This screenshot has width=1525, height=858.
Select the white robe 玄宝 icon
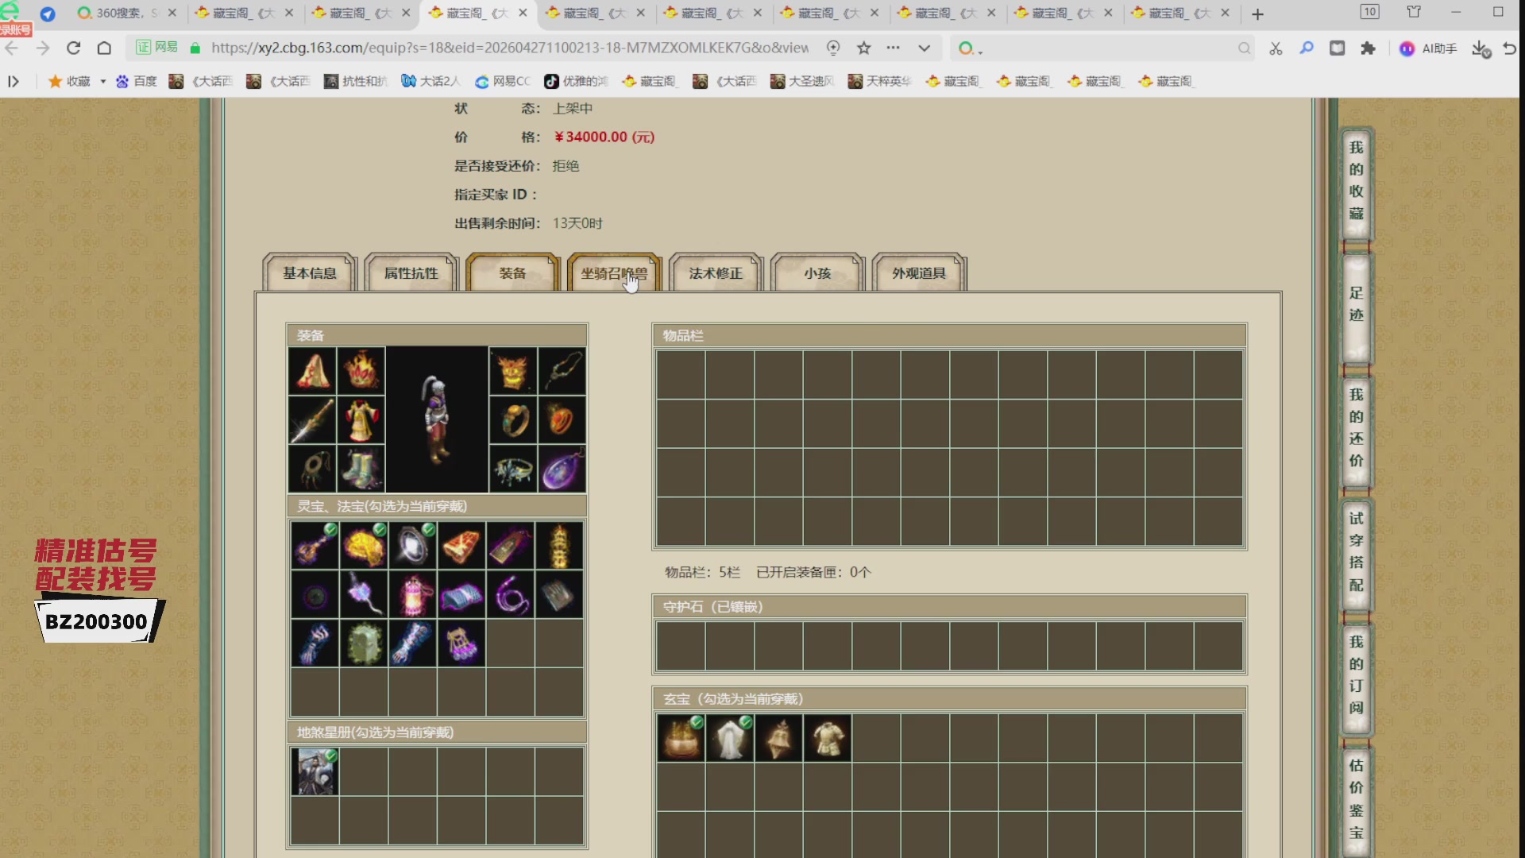pyautogui.click(x=730, y=738)
